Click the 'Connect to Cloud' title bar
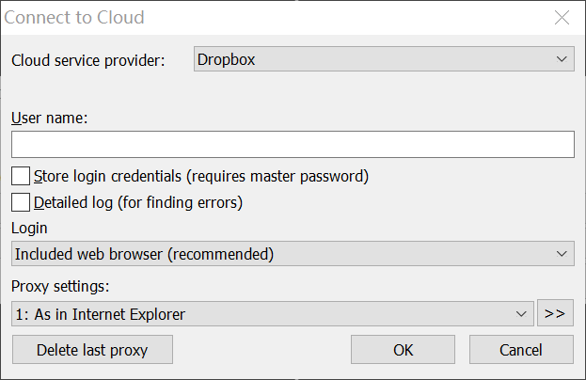The width and height of the screenshot is (586, 380). [235, 18]
